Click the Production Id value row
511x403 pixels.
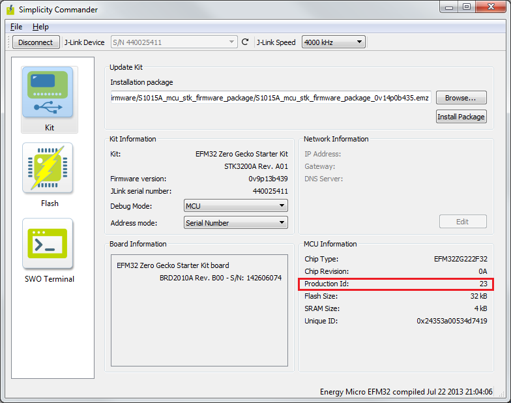coord(396,284)
